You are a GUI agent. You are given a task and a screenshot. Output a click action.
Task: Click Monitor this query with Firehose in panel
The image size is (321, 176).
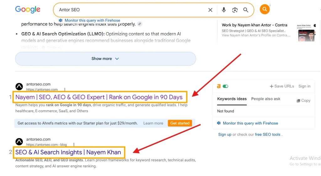point(250,123)
